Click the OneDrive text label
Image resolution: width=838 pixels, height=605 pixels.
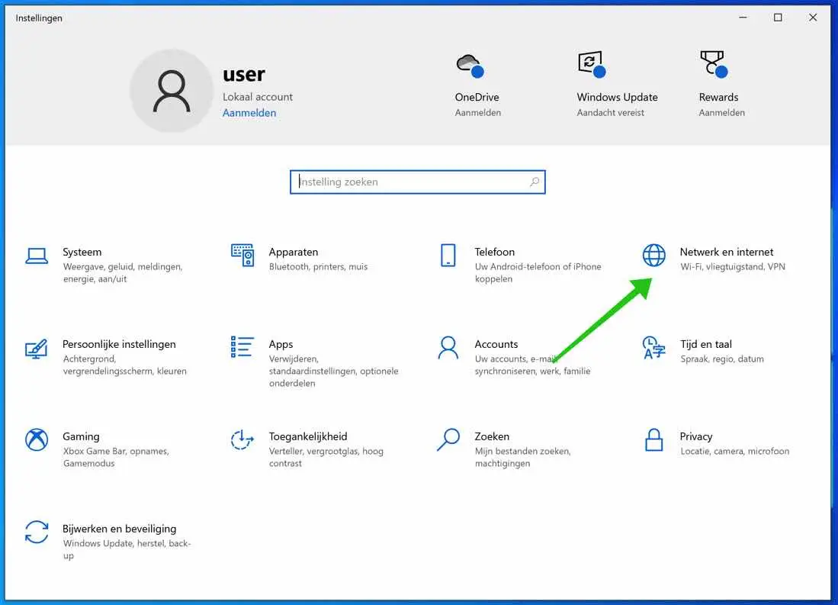477,98
